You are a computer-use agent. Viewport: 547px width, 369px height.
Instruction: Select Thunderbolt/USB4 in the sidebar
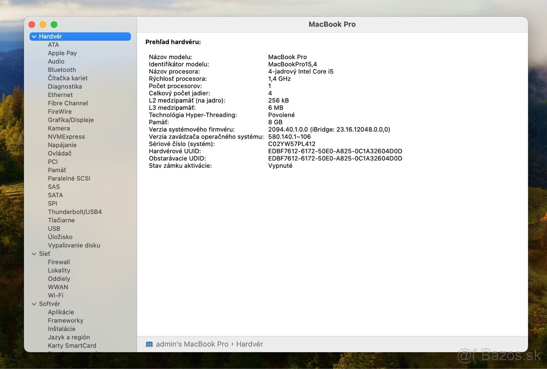tap(75, 212)
